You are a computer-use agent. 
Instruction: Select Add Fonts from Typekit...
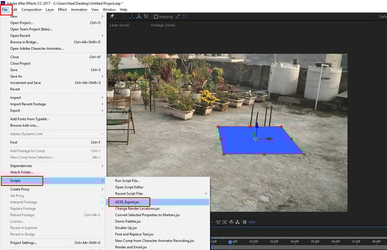[x=53, y=119]
